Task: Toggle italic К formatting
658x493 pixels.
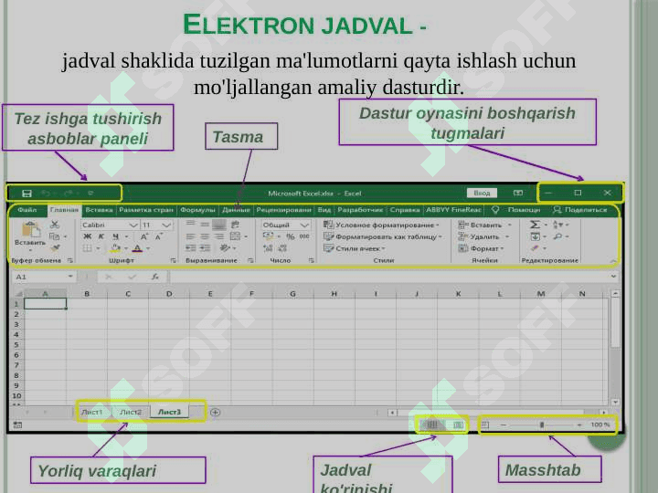Action: click(101, 236)
